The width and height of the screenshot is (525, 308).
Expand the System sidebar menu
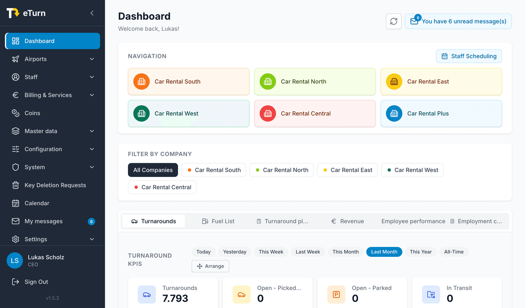[52, 167]
